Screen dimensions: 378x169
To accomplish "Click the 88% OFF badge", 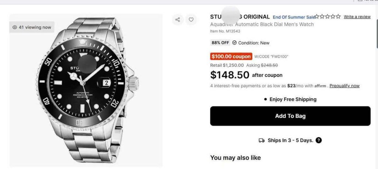I will point(220,43).
